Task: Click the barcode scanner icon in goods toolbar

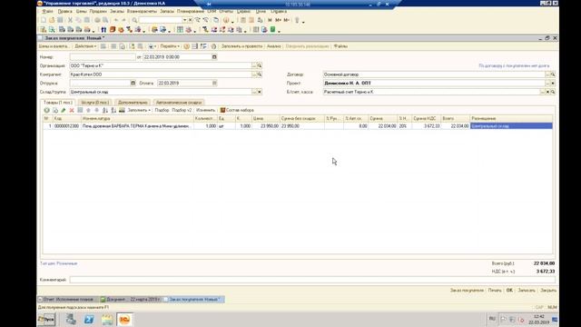Action: pos(122,110)
